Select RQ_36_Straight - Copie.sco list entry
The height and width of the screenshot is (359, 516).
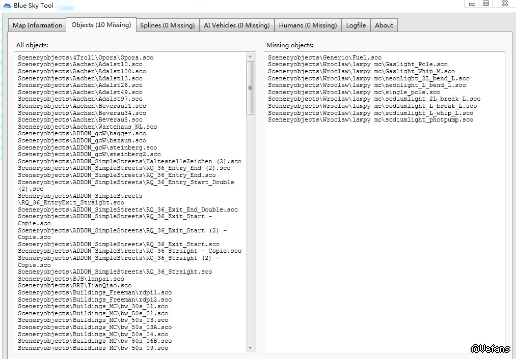[x=130, y=251]
